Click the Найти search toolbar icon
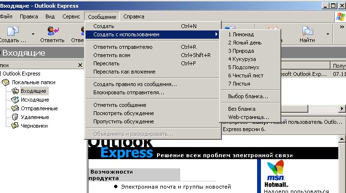This screenshot has width=346, height=193. (307, 31)
